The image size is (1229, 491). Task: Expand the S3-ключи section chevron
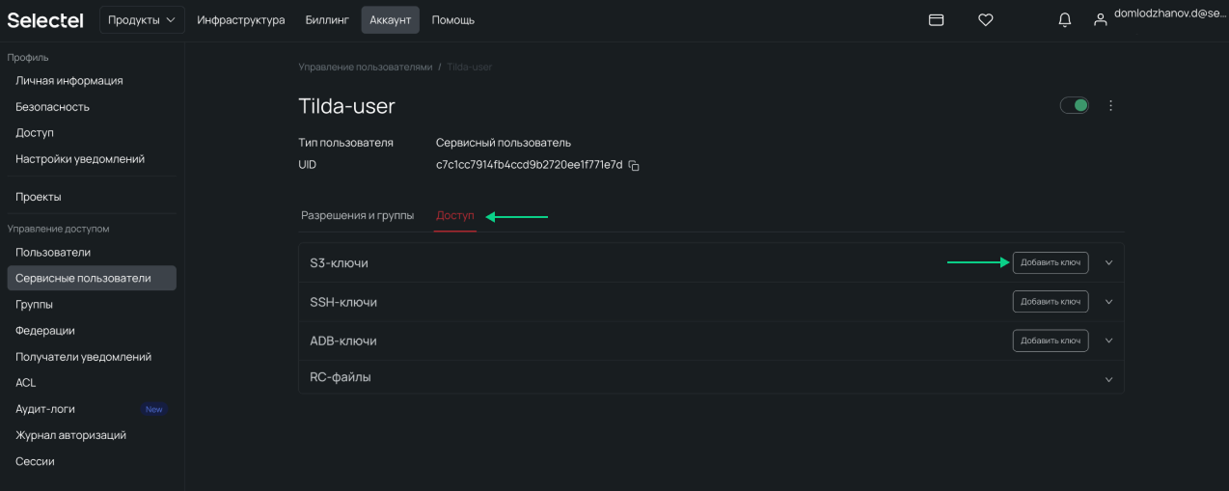[1108, 262]
